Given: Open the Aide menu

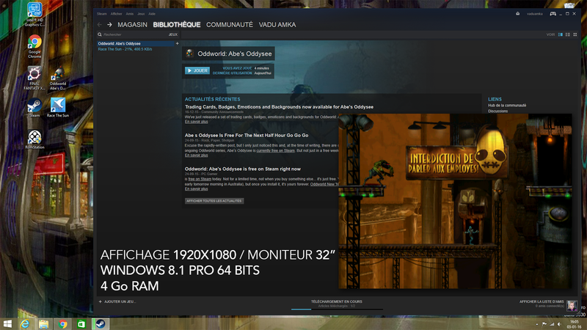Looking at the screenshot, I should [152, 14].
